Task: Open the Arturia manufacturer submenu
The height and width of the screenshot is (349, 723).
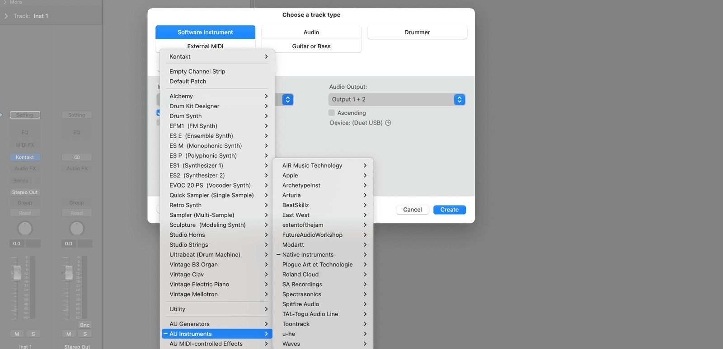Action: click(x=323, y=195)
